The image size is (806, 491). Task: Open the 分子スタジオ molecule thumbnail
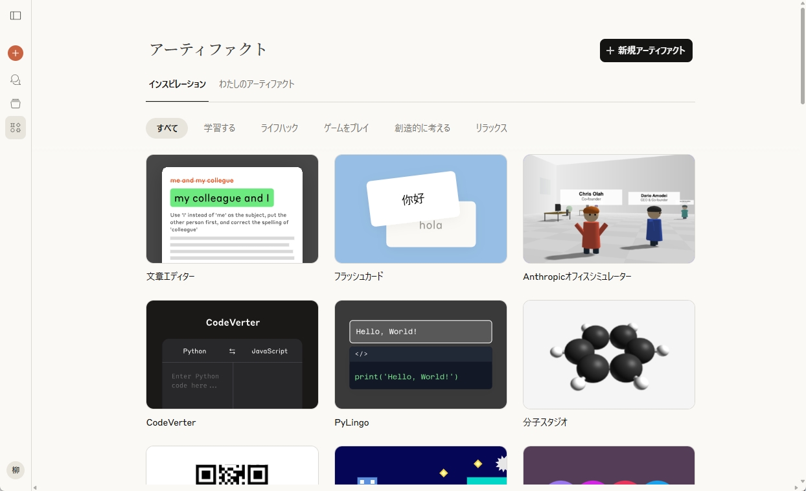click(609, 354)
